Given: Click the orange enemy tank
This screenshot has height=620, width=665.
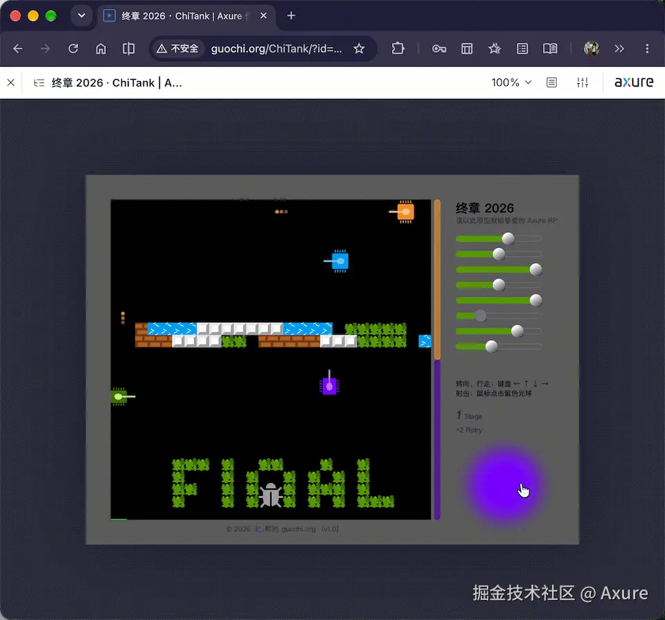Looking at the screenshot, I should [402, 211].
